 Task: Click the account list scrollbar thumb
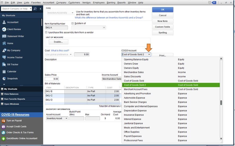[x=221, y=103]
